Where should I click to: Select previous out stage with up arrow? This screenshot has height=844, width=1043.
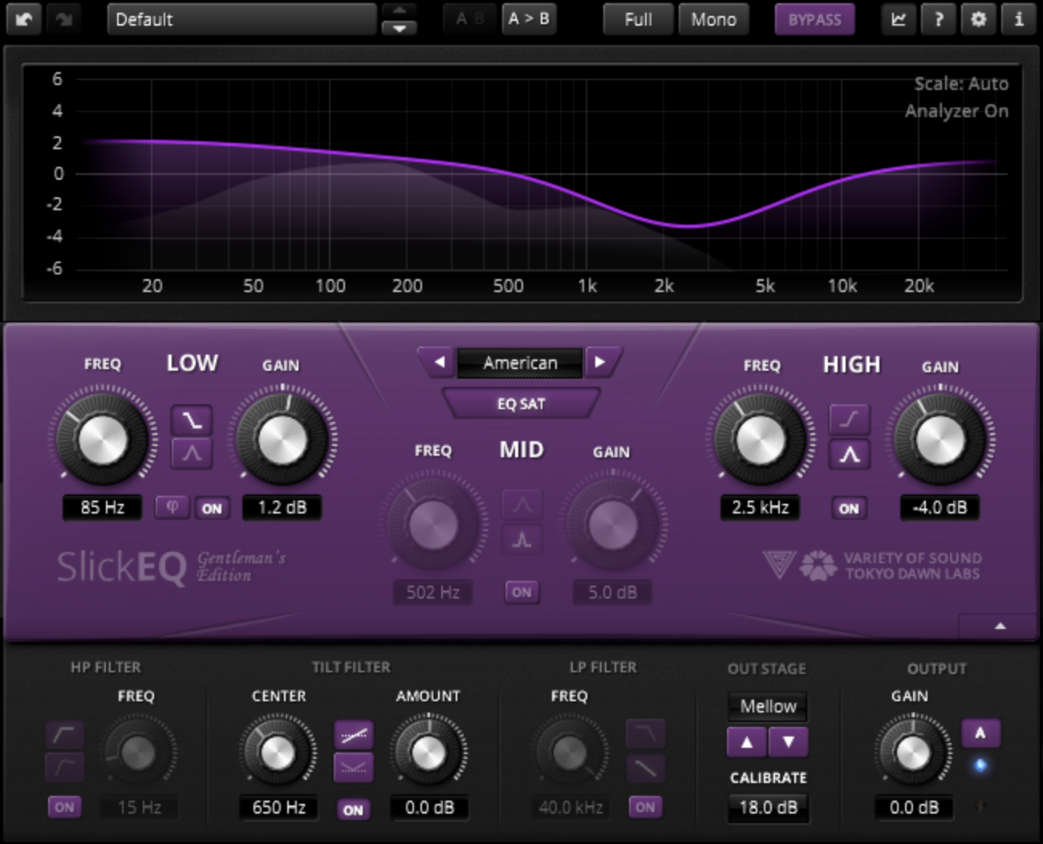pyautogui.click(x=747, y=742)
